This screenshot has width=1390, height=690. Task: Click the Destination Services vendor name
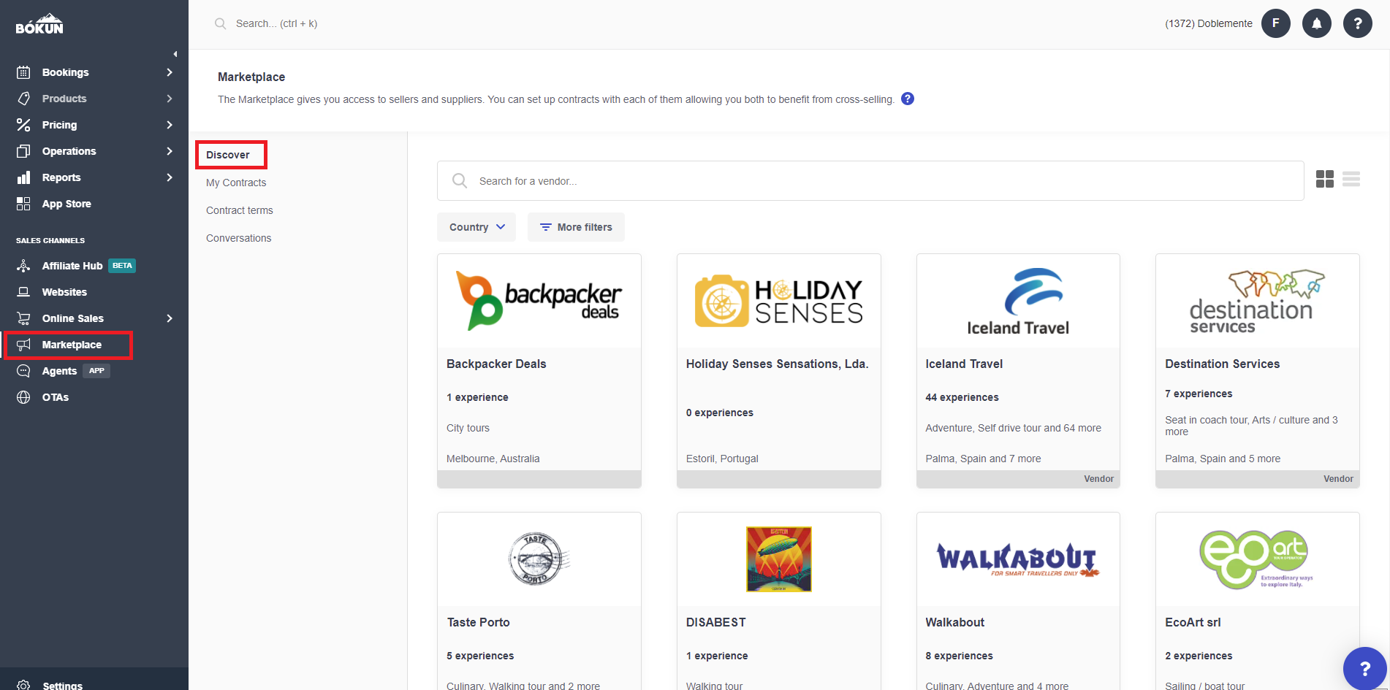click(1223, 364)
